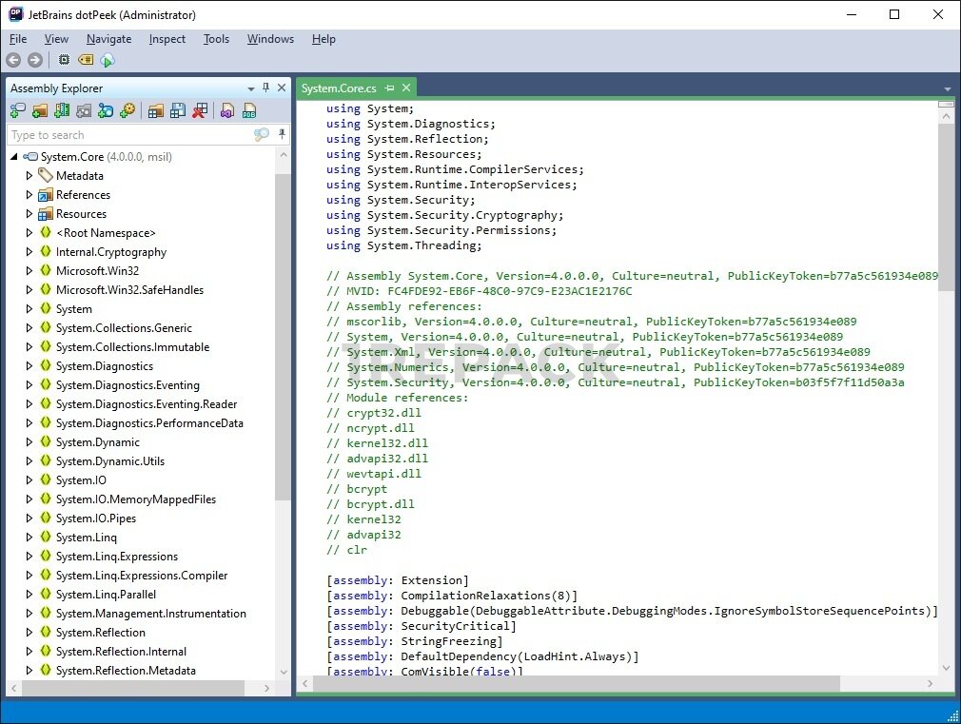Click the Clear assembly list red X icon

pos(200,111)
